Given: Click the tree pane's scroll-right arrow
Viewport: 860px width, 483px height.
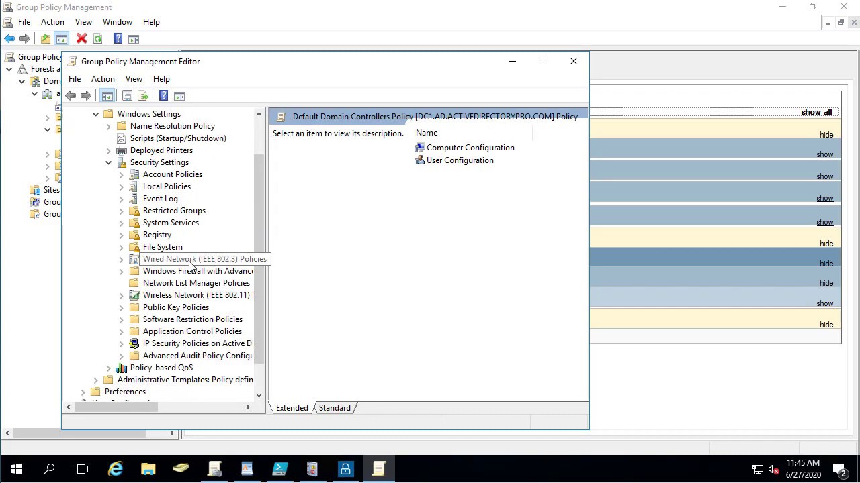Looking at the screenshot, I should (247, 407).
